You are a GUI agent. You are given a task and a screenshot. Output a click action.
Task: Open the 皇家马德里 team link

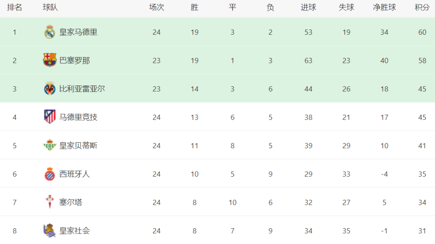tap(78, 32)
